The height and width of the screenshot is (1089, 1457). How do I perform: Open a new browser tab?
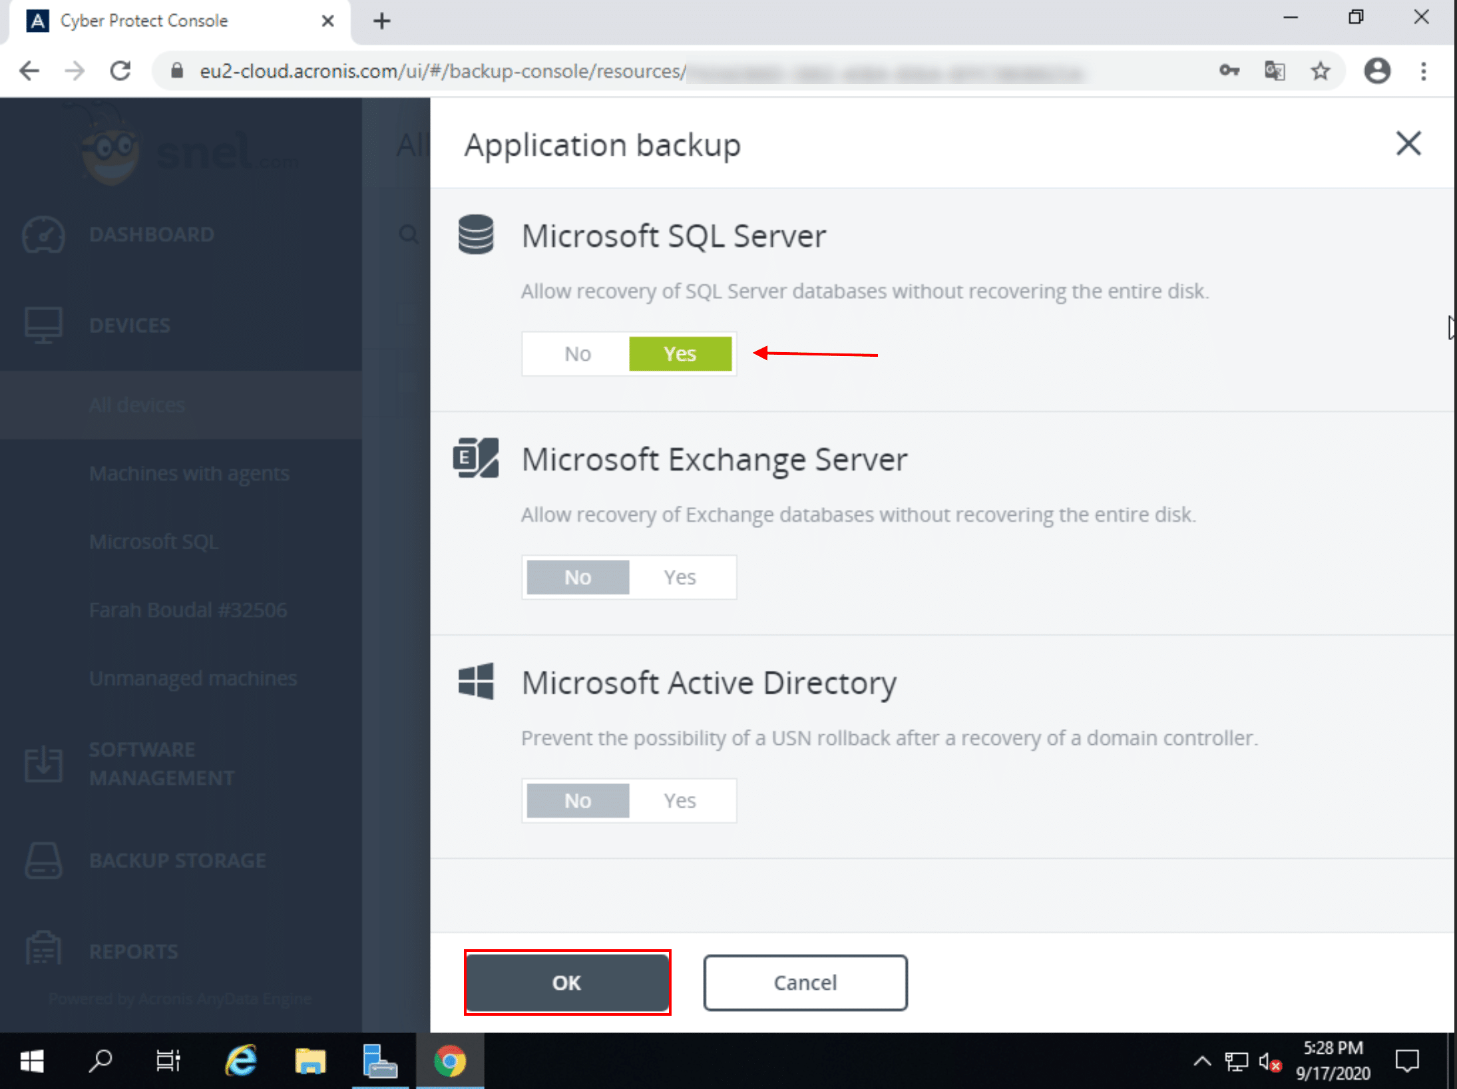click(382, 21)
